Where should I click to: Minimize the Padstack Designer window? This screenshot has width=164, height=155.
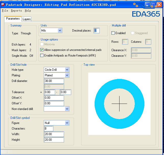click(x=147, y=5)
